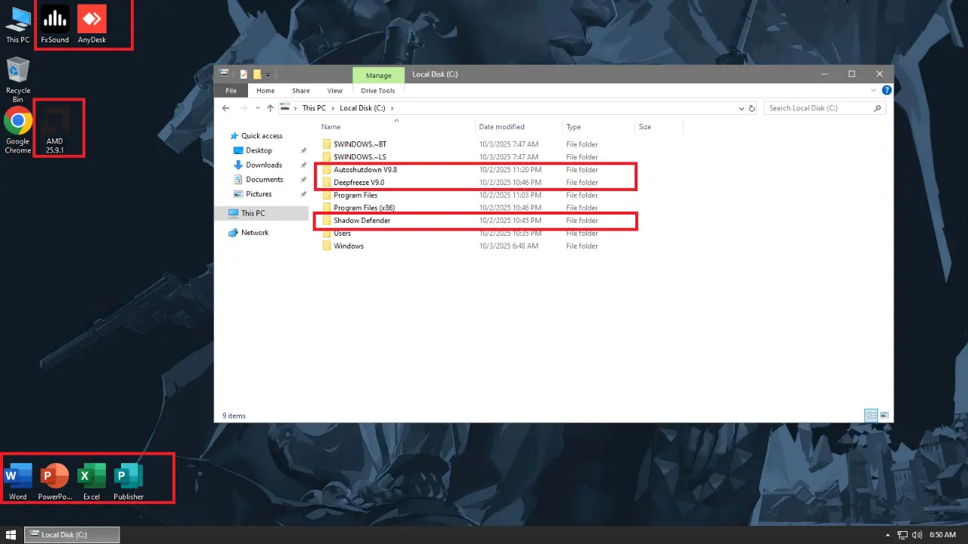Image resolution: width=968 pixels, height=544 pixels.
Task: Select Quick access in navigation pane
Action: coord(262,136)
